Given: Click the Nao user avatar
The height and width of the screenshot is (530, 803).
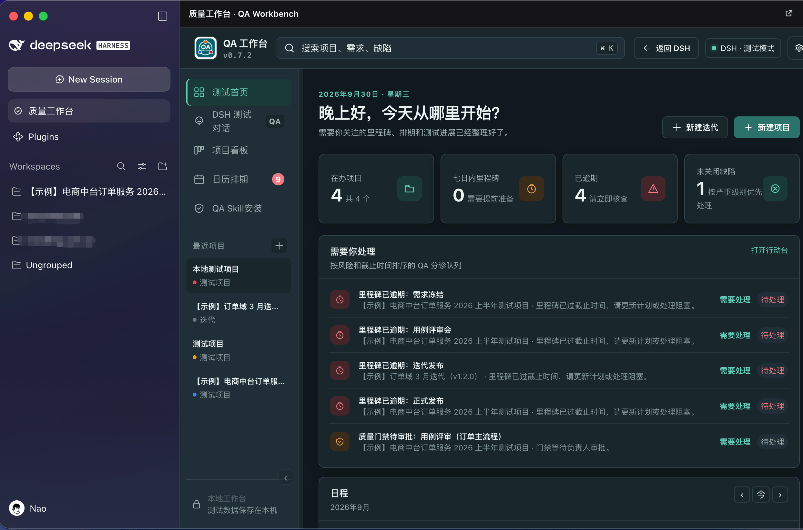Looking at the screenshot, I should pyautogui.click(x=17, y=508).
